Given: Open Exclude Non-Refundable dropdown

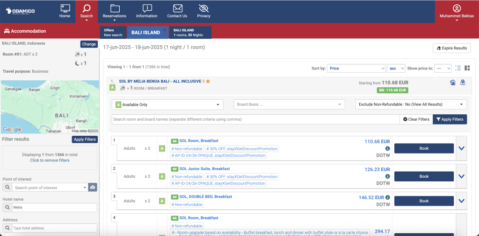Looking at the screenshot, I should tap(411, 104).
